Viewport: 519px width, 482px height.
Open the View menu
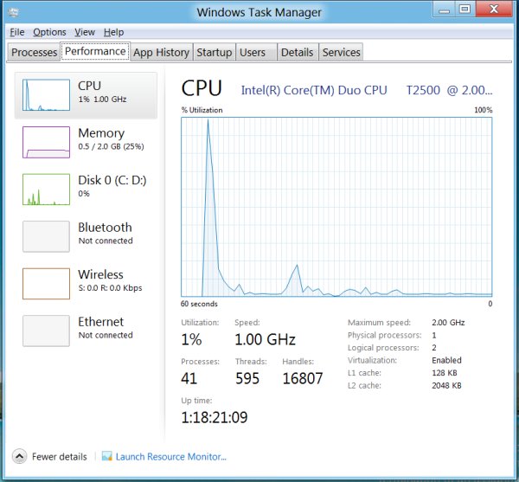(x=85, y=32)
